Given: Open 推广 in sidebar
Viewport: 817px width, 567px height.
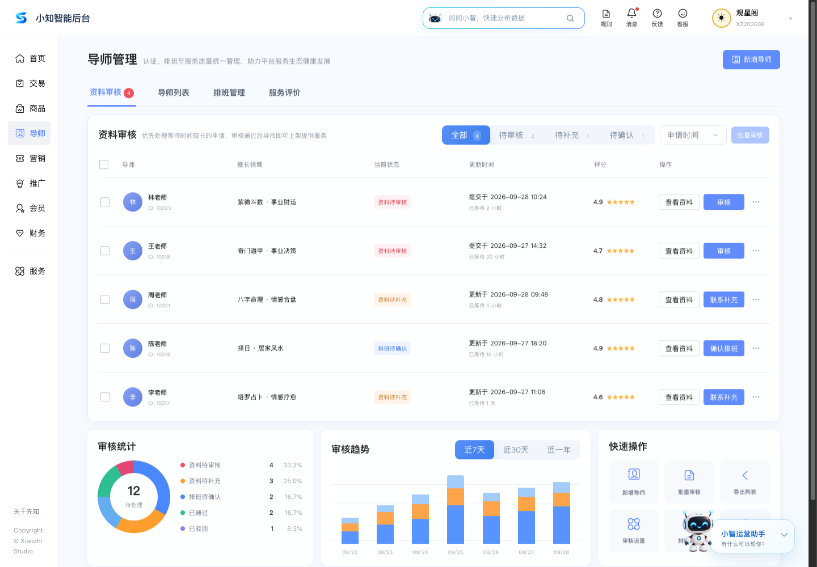Looking at the screenshot, I should pos(30,183).
